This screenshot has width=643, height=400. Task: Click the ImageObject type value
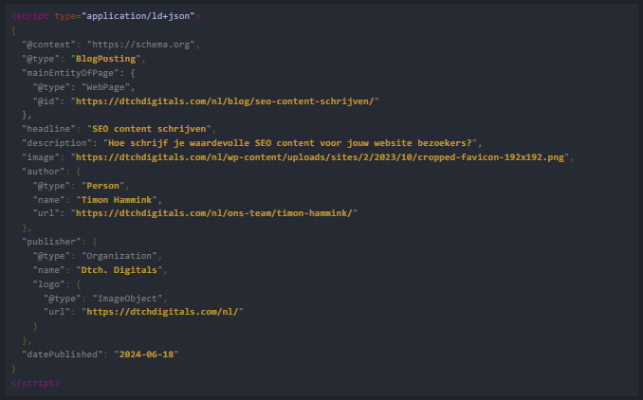click(127, 299)
